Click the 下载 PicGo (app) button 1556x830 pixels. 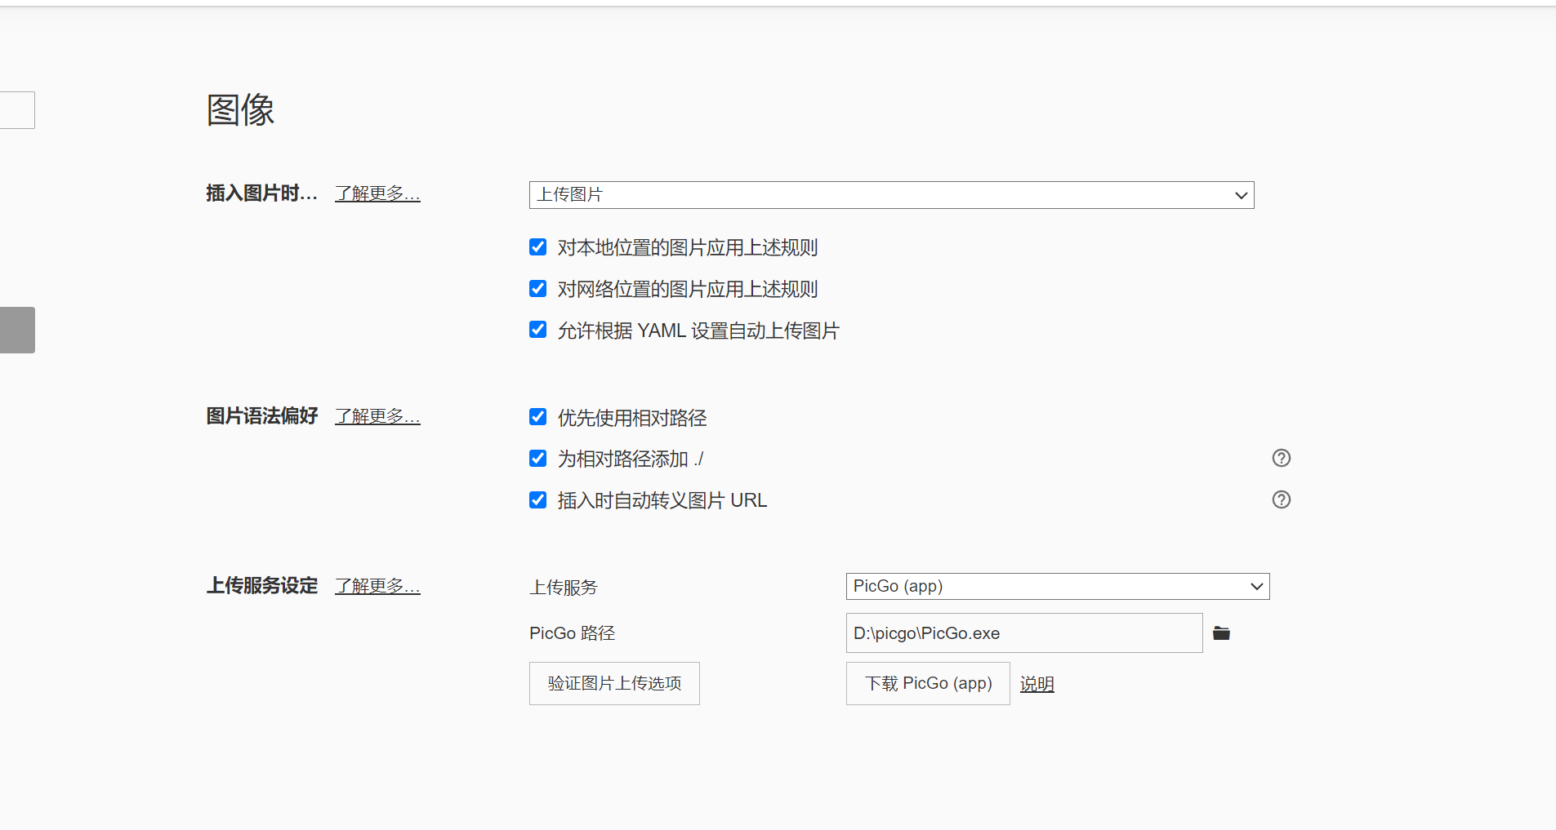coord(927,683)
